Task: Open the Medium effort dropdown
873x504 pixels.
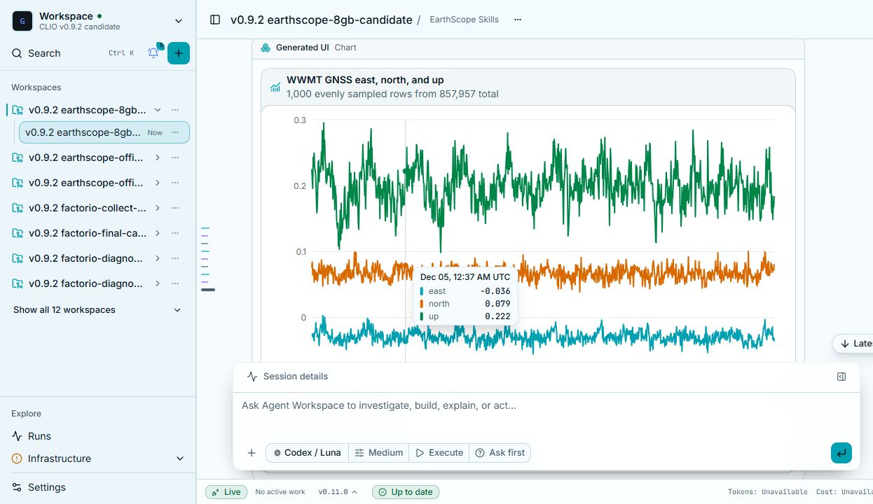Action: (379, 453)
